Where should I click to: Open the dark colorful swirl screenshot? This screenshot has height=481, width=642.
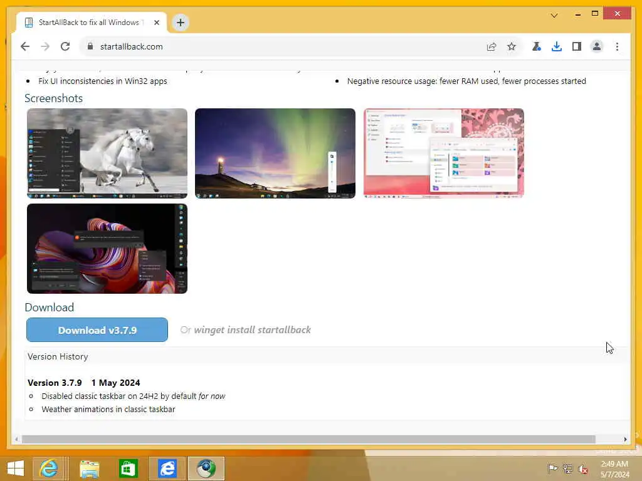click(107, 249)
